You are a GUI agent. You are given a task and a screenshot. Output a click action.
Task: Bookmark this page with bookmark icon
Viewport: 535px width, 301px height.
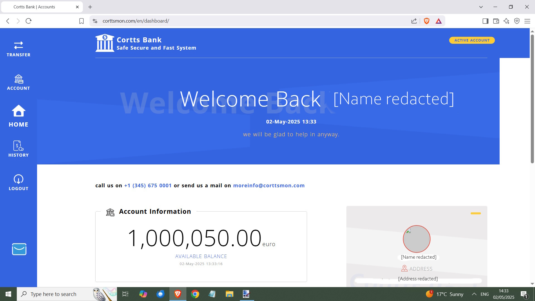81,21
